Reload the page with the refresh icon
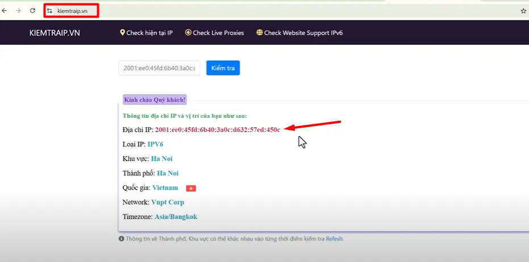529x262 pixels. (x=33, y=10)
